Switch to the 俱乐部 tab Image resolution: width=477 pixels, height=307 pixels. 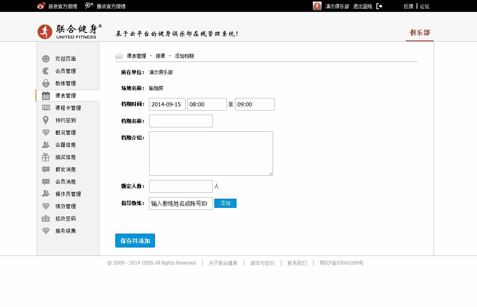tap(420, 33)
